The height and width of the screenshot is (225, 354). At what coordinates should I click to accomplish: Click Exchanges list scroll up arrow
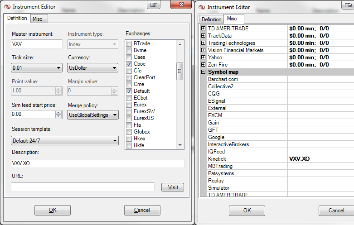point(180,44)
